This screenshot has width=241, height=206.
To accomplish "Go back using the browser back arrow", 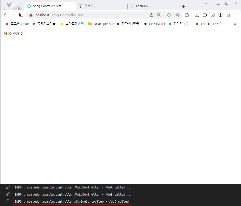I will [x=5, y=15].
